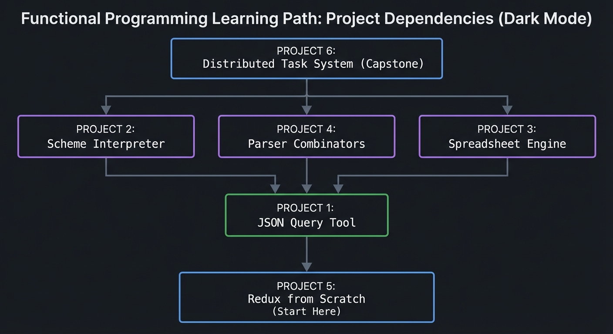The width and height of the screenshot is (613, 334).
Task: Click the PROJECT 1 heading text
Action: point(306,208)
